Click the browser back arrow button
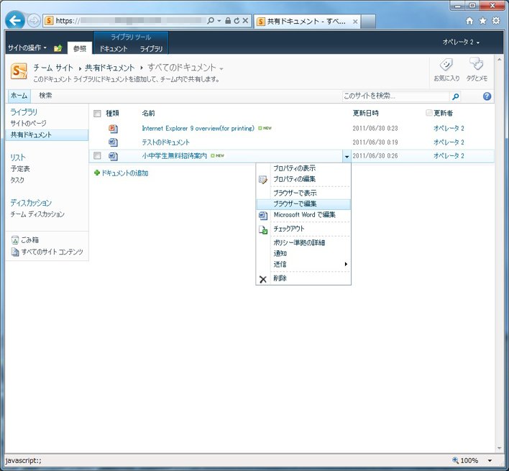 tap(14, 21)
